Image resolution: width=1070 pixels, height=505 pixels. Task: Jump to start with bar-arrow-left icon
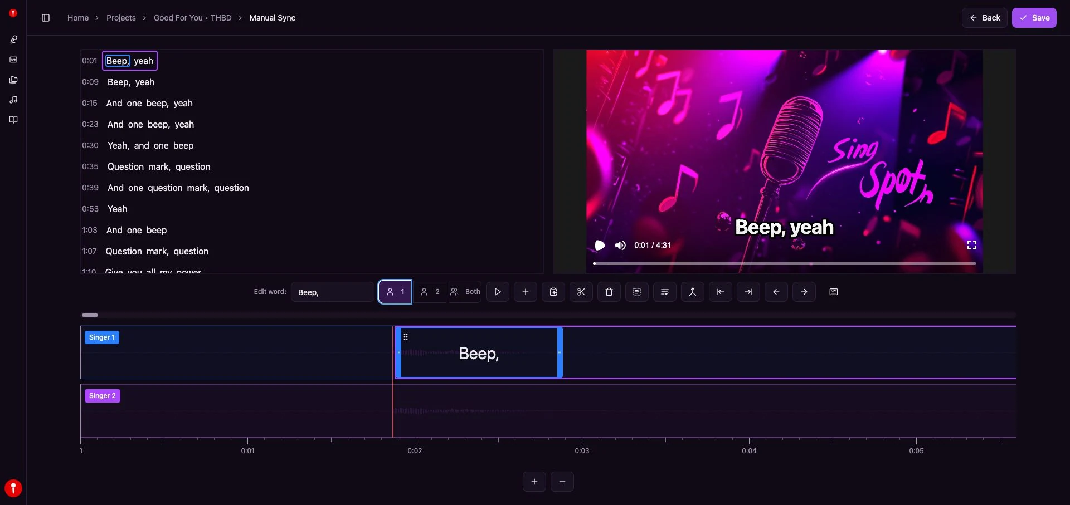point(721,292)
